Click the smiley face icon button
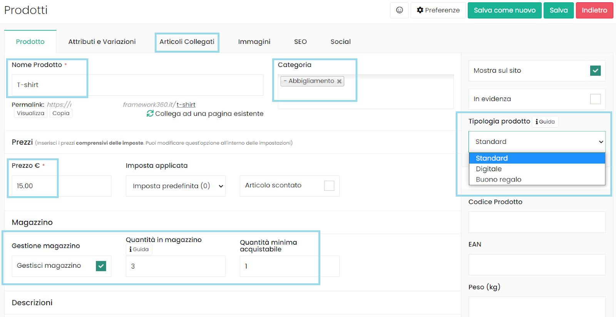The height and width of the screenshot is (317, 616). (399, 10)
